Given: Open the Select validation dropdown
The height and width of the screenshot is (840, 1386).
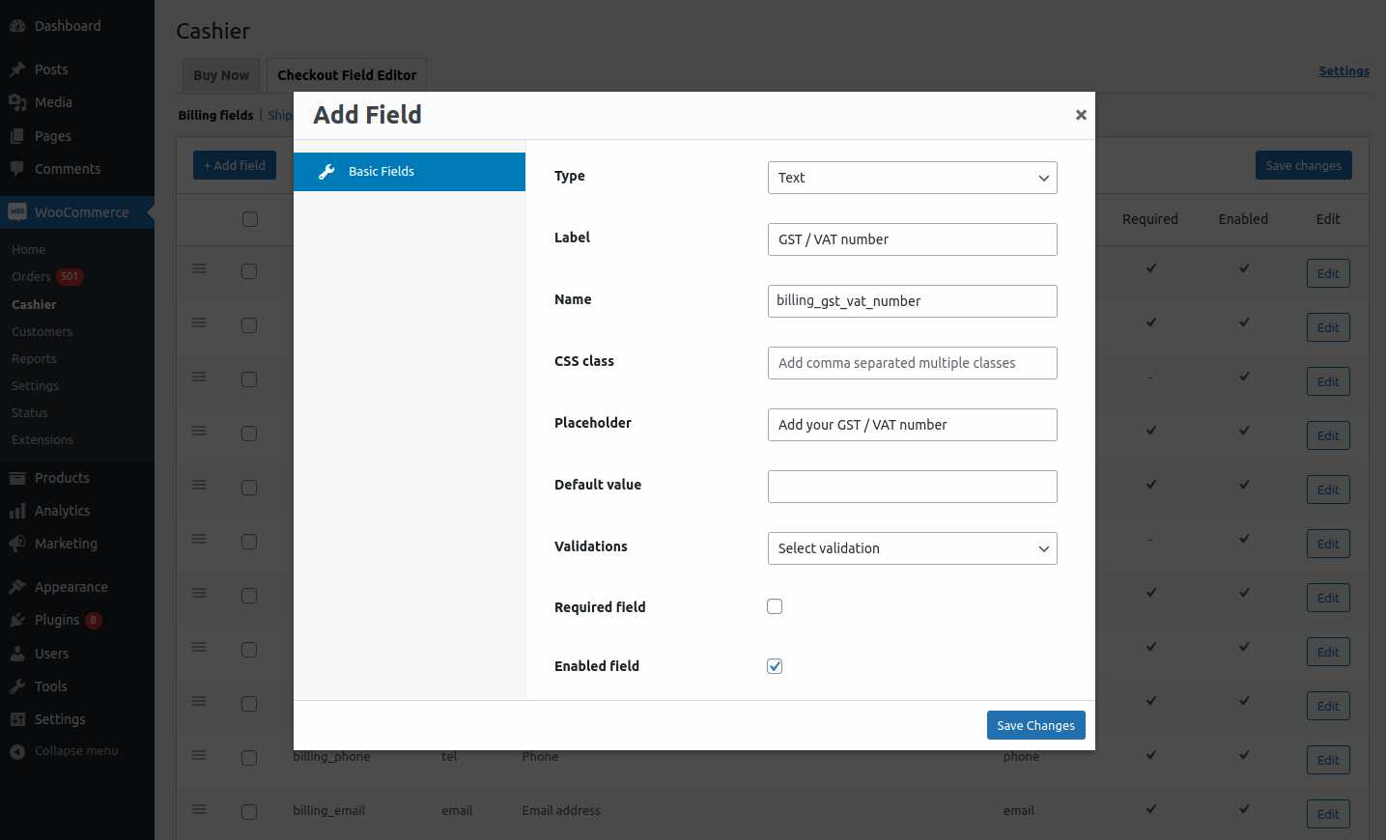Looking at the screenshot, I should pos(912,548).
